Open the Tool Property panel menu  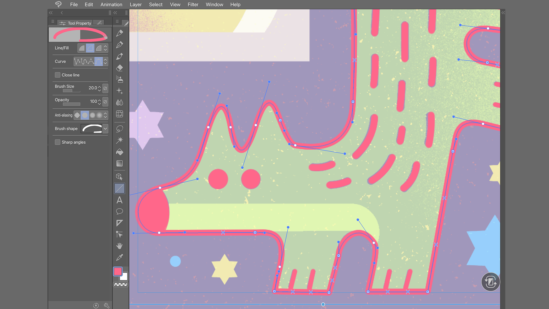tap(53, 21)
